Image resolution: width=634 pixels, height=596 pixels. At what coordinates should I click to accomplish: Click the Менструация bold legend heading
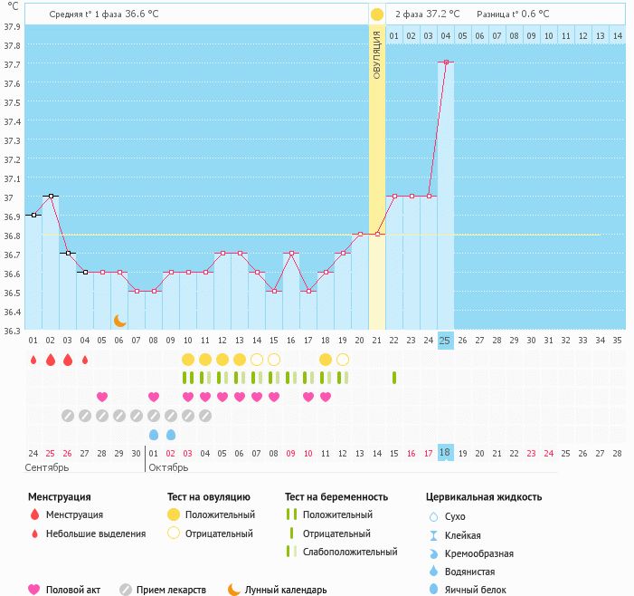[x=60, y=496]
